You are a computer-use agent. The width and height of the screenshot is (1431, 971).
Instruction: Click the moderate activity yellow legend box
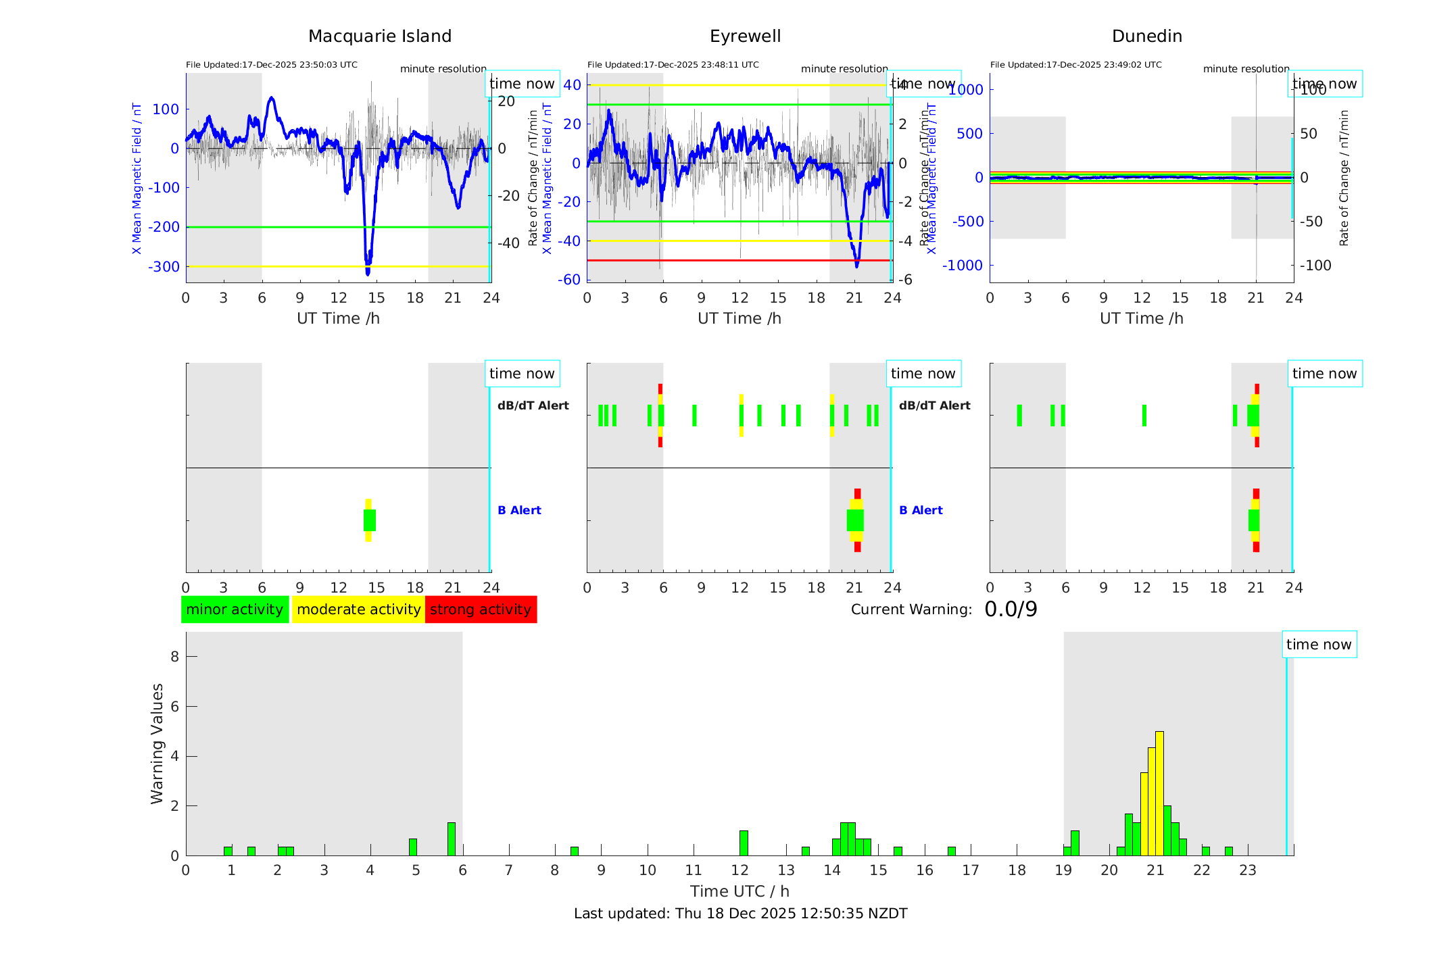click(358, 609)
